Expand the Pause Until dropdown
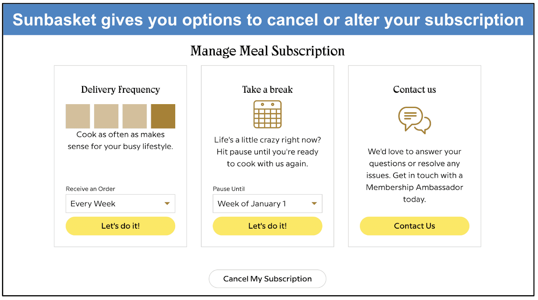The height and width of the screenshot is (300, 538). pyautogui.click(x=267, y=204)
